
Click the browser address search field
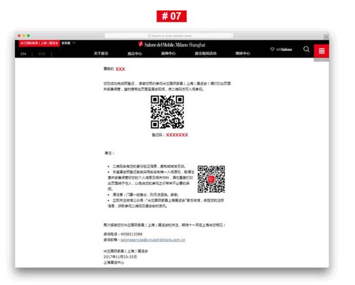pyautogui.click(x=169, y=36)
